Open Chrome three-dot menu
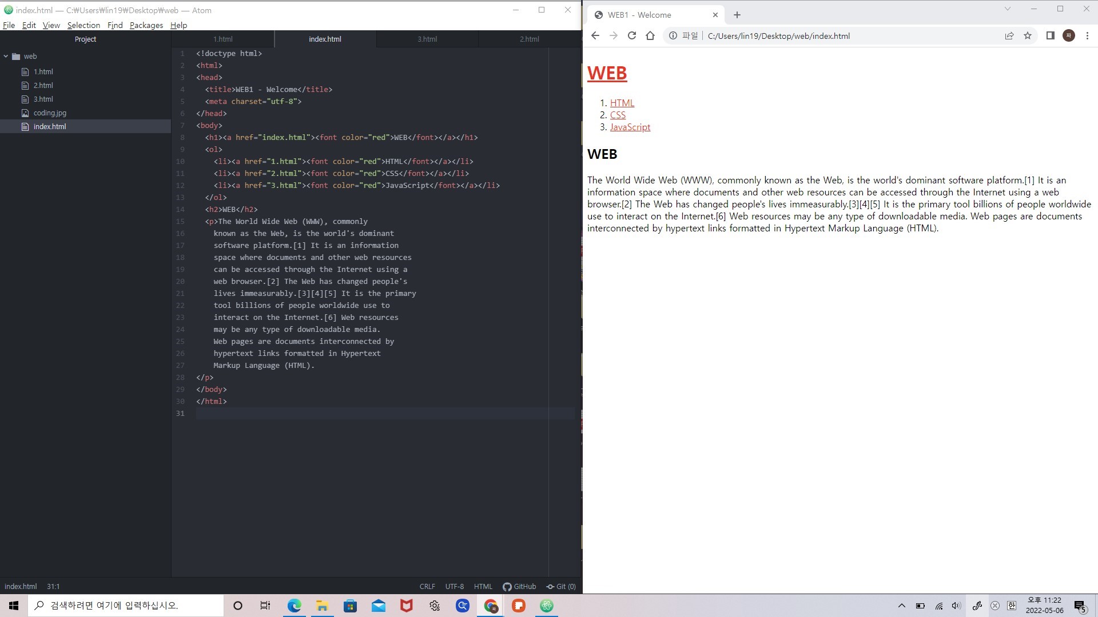This screenshot has width=1098, height=617. [1087, 35]
